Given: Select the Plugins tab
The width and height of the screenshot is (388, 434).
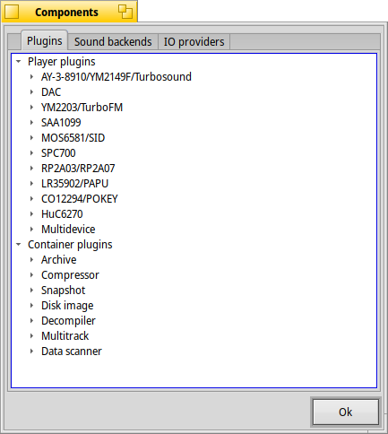Looking at the screenshot, I should click(x=45, y=40).
